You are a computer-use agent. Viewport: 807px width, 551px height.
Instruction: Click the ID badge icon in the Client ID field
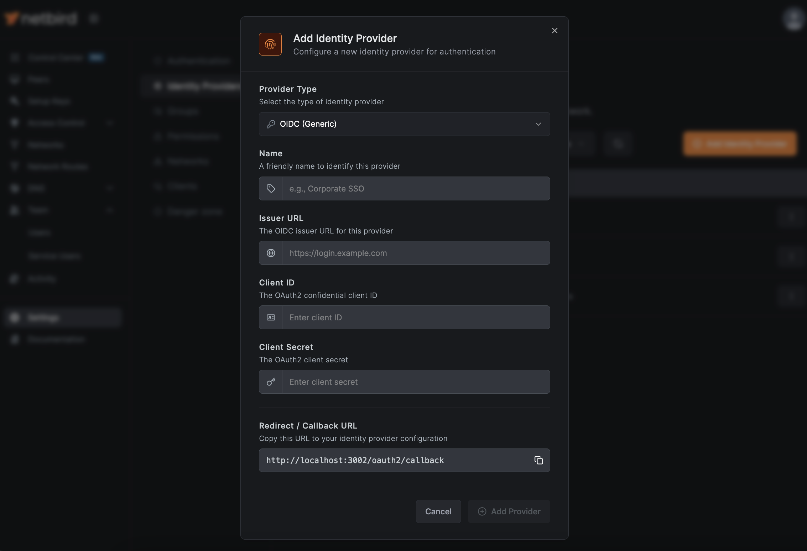[x=271, y=317]
